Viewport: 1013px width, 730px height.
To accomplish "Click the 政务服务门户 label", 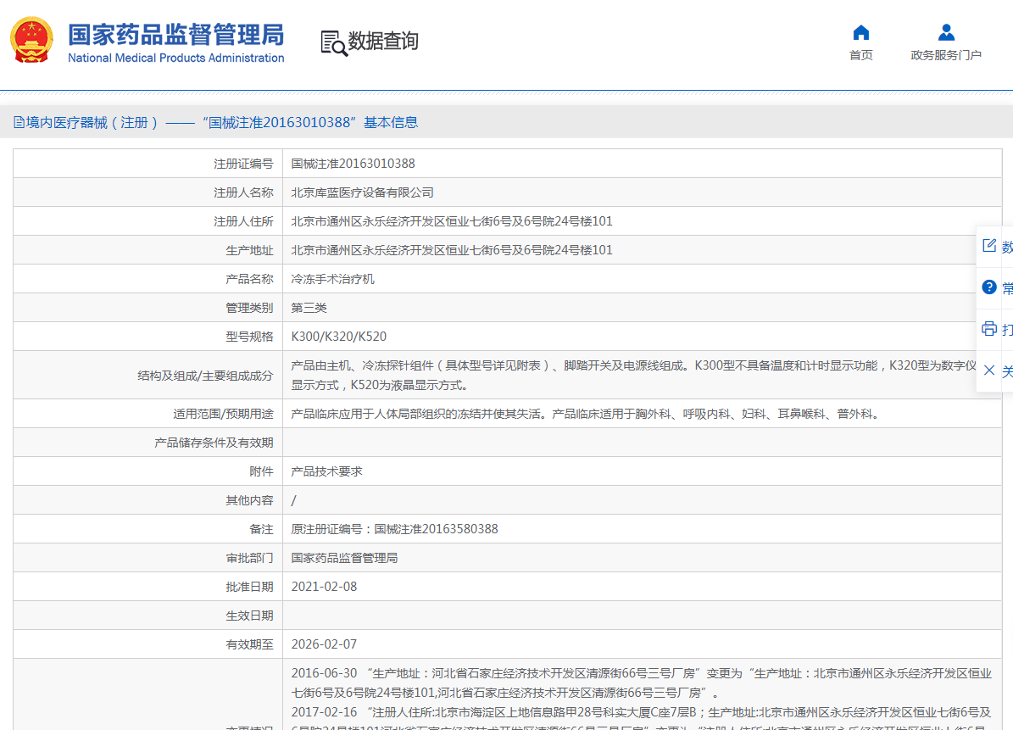I will pos(946,55).
